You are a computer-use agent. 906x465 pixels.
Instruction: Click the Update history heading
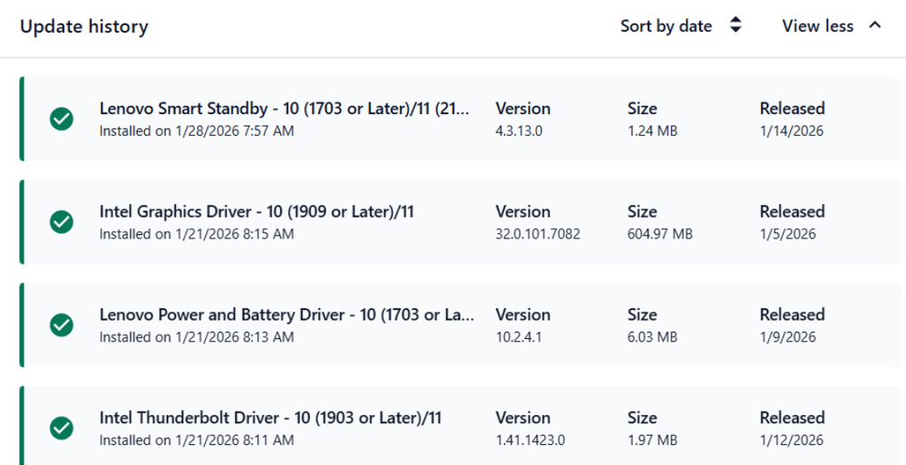click(x=84, y=27)
